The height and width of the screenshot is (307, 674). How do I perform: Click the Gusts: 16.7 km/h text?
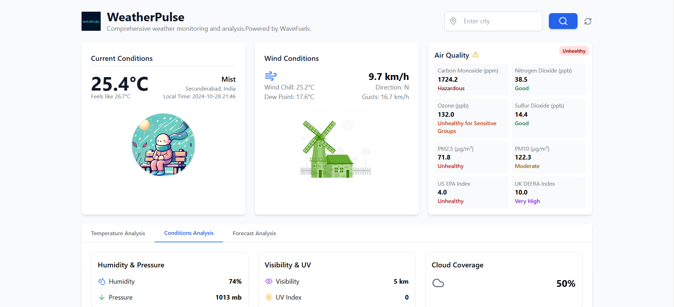[x=385, y=97]
